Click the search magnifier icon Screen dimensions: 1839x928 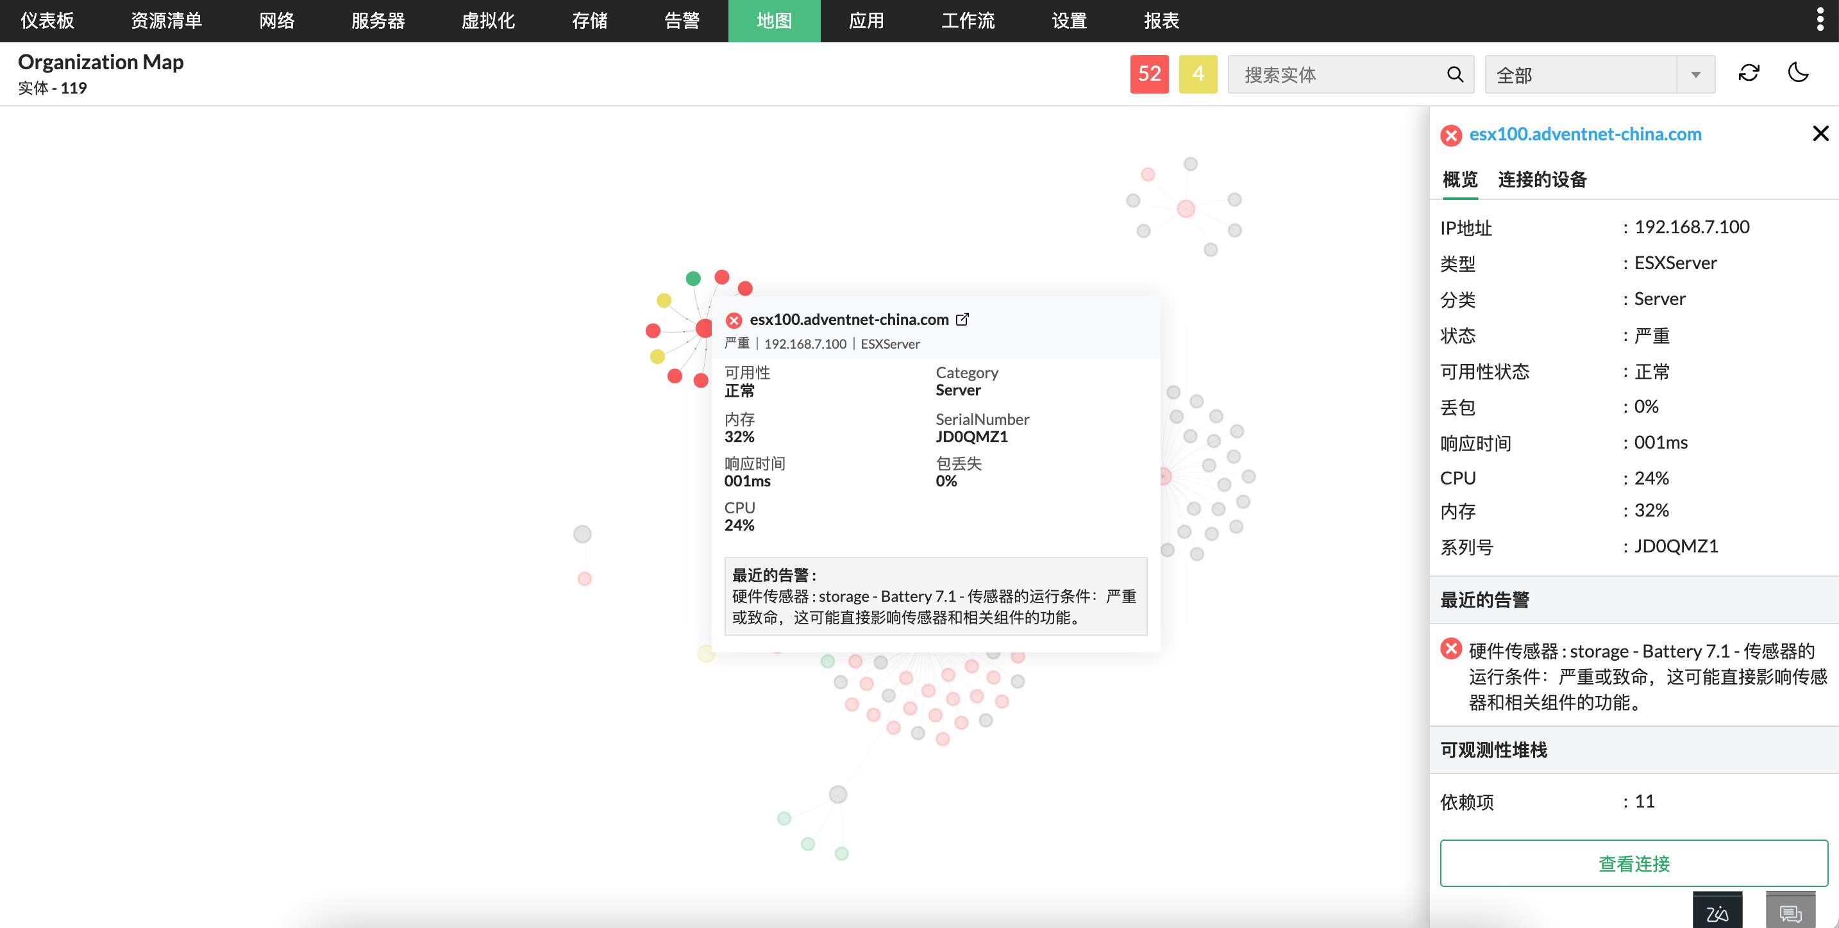[x=1455, y=74]
